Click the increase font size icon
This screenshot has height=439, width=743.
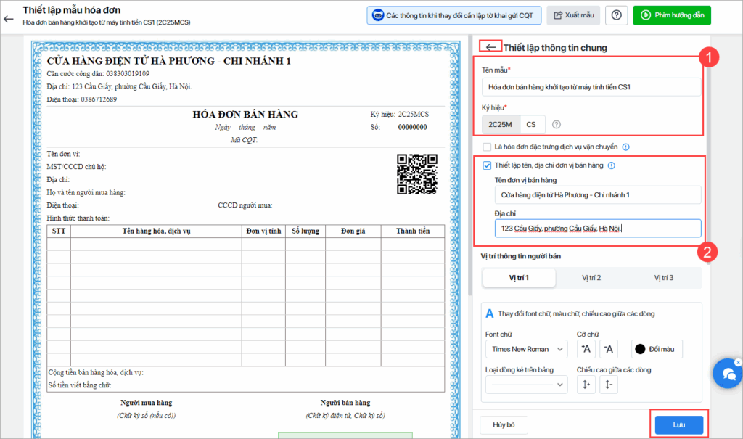[x=586, y=349]
